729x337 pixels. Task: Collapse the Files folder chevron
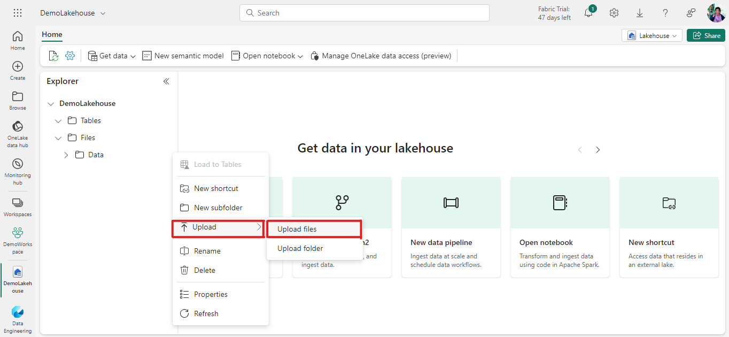click(58, 138)
